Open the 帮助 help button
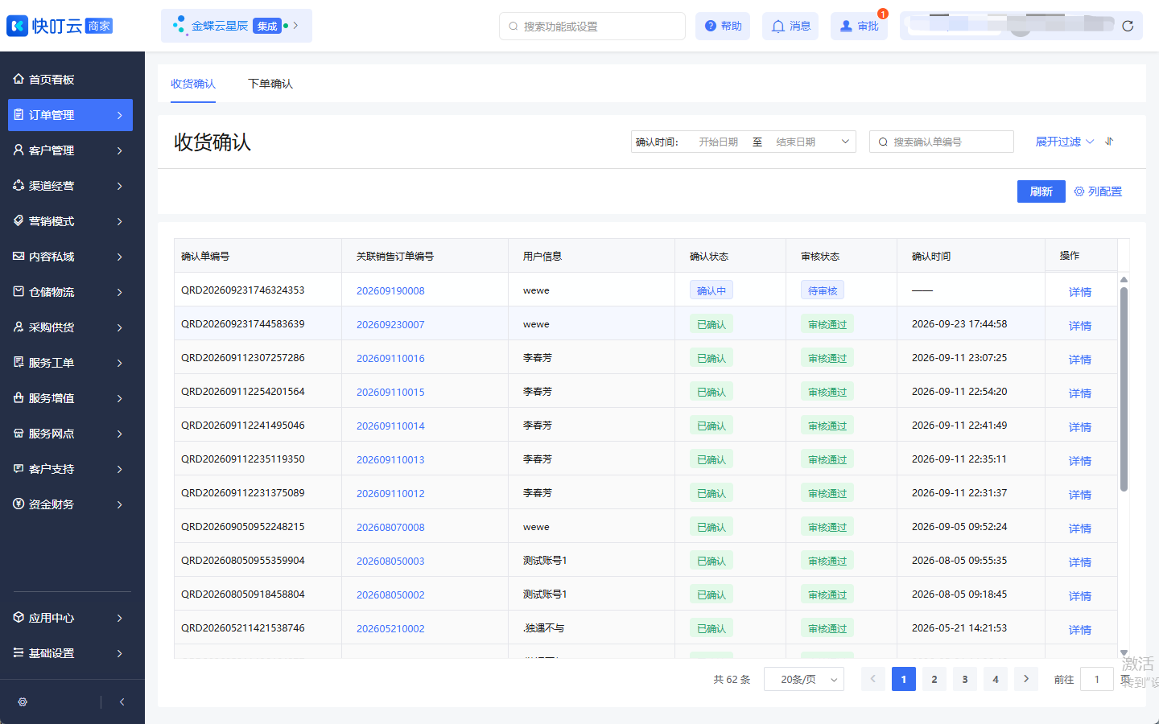This screenshot has width=1159, height=724. 723,27
